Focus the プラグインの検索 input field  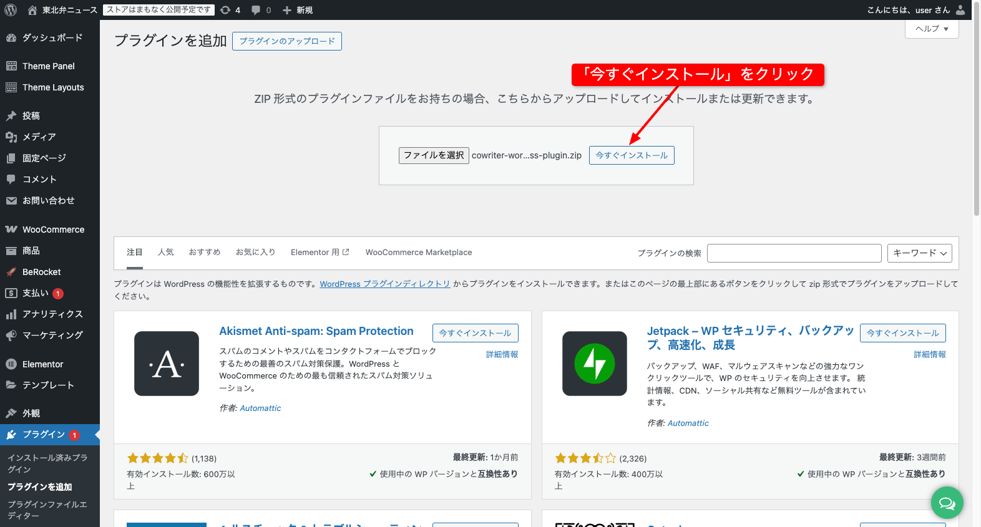pyautogui.click(x=794, y=253)
